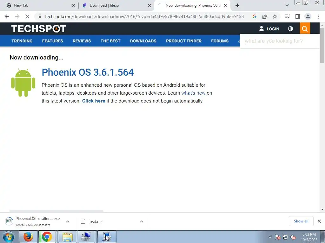Go to REVIEWS section
Viewport: 325px width, 243px height.
[82, 41]
